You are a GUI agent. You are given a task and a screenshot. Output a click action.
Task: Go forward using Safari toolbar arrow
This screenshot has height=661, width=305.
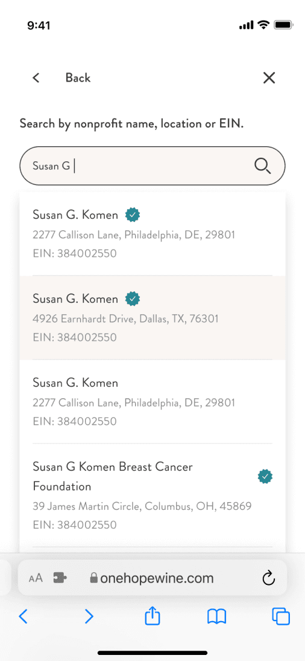[x=89, y=617]
